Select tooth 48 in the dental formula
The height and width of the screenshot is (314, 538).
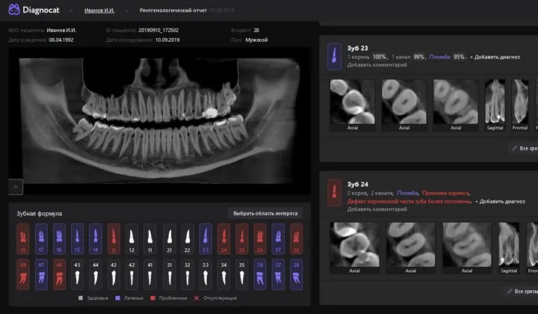click(x=23, y=274)
